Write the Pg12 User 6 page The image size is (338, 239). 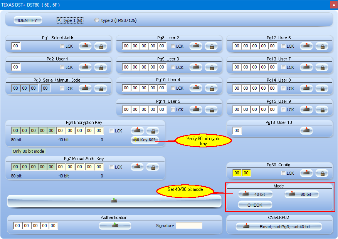point(306,46)
